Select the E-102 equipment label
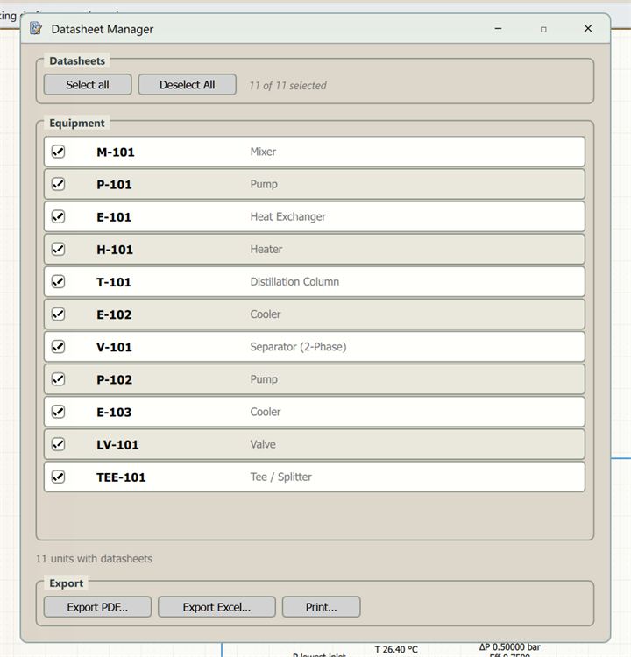The height and width of the screenshot is (657, 631). (x=114, y=314)
